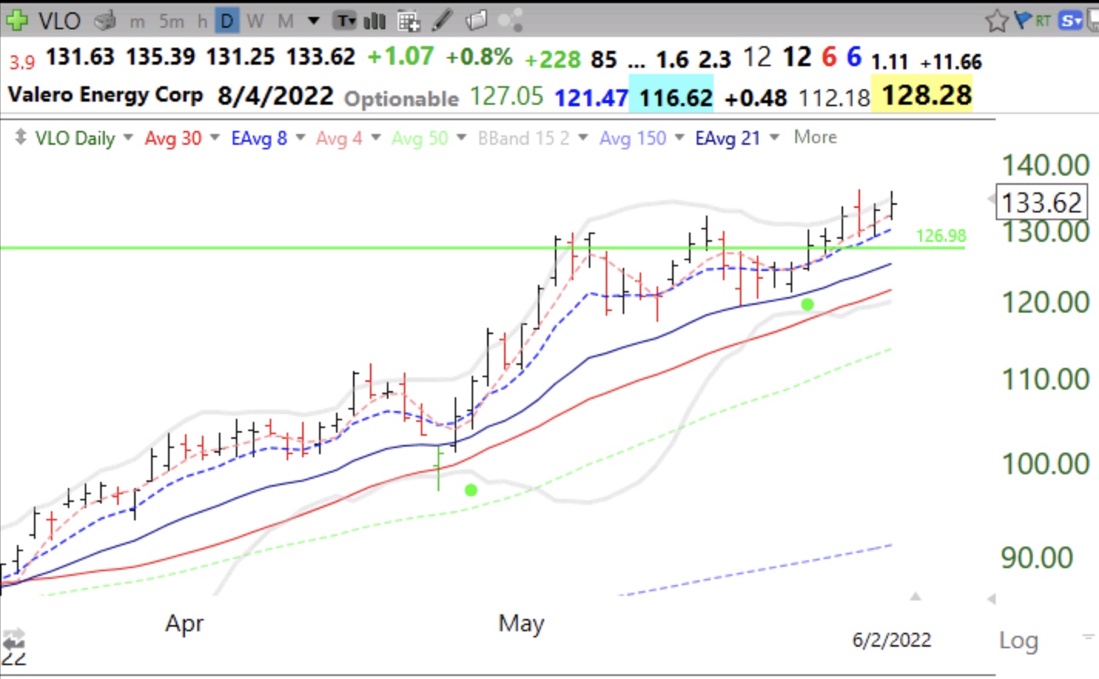This screenshot has height=679, width=1099.
Task: Open the timeframe dropdown arrow
Action: 314,21
